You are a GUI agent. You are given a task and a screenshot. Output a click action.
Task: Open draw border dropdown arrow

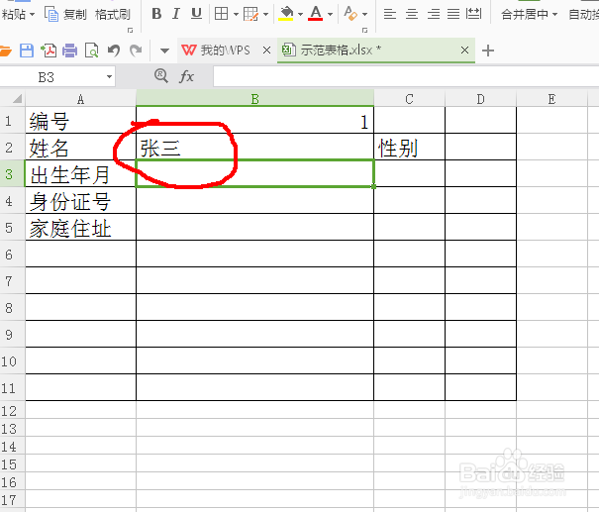point(265,15)
